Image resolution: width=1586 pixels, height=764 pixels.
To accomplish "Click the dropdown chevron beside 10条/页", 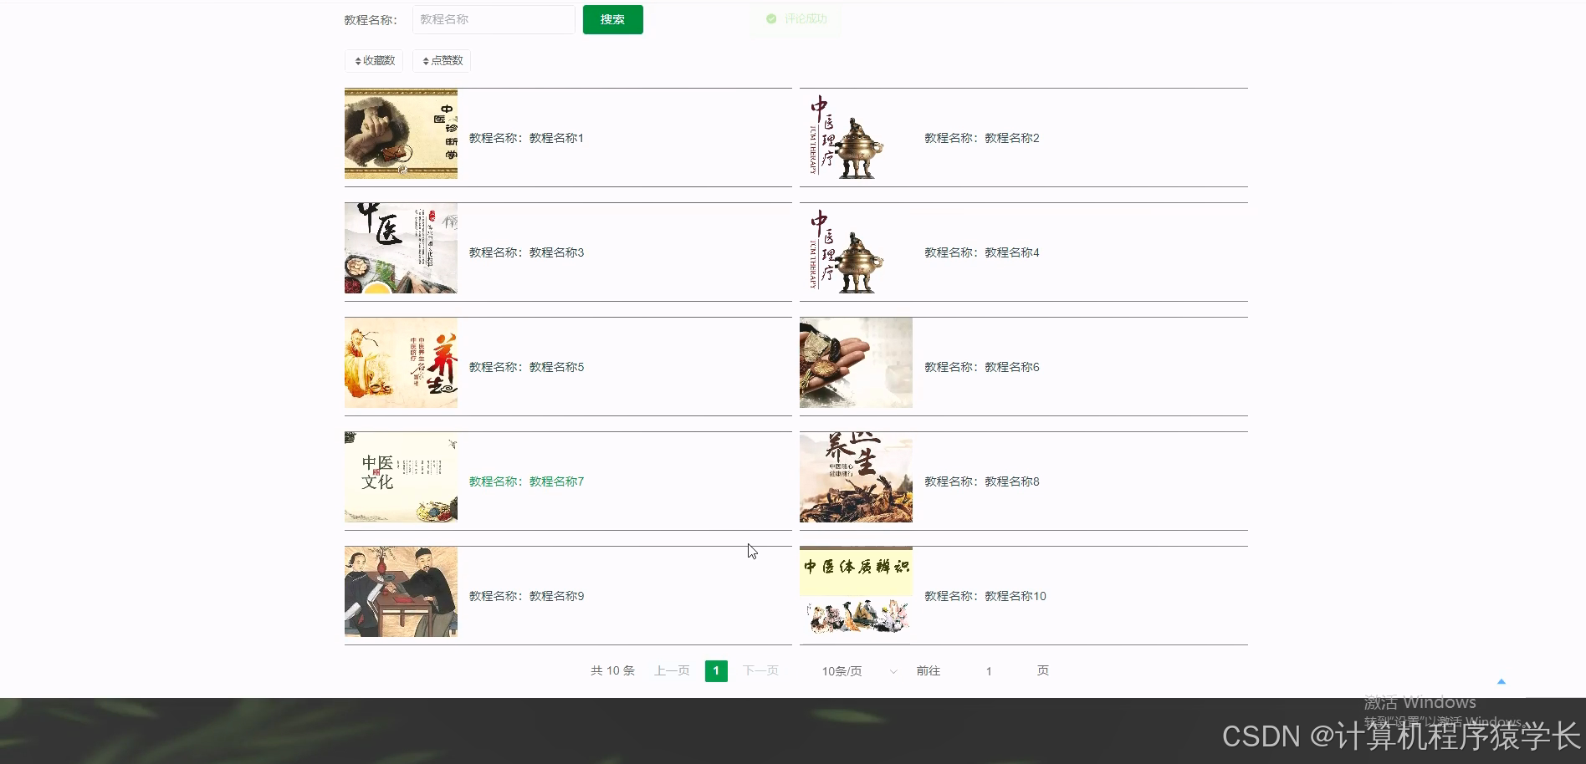I will (x=893, y=671).
